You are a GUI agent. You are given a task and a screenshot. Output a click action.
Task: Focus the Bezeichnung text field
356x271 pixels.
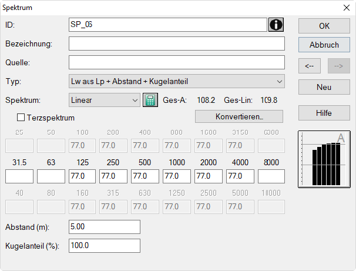click(x=177, y=44)
